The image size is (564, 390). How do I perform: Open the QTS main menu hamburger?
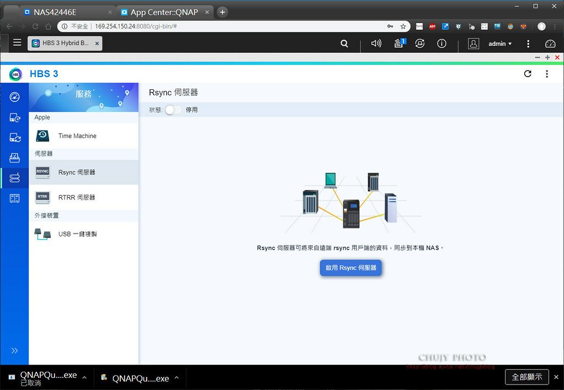click(x=17, y=42)
